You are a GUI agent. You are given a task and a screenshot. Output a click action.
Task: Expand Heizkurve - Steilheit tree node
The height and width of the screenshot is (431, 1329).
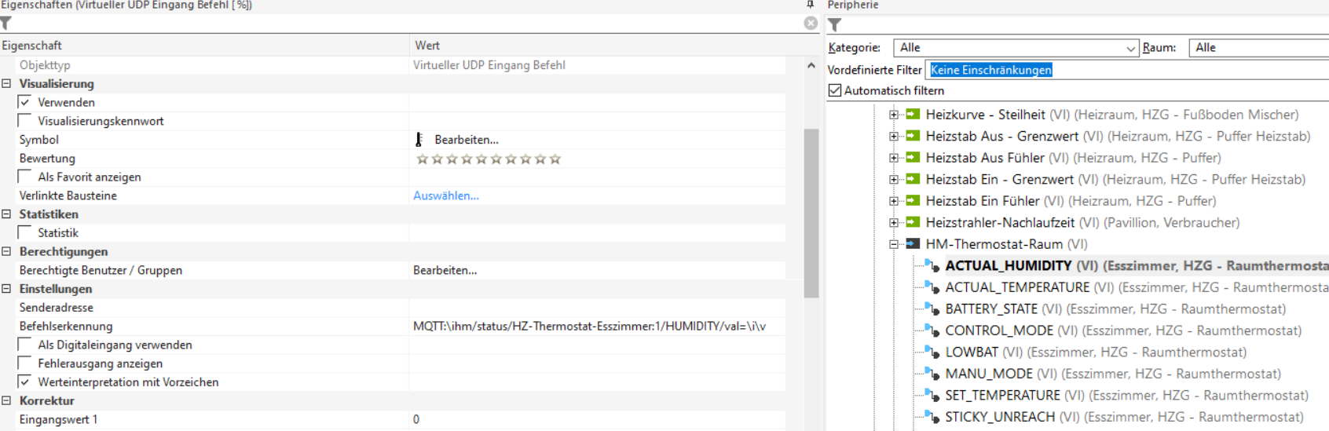[894, 115]
